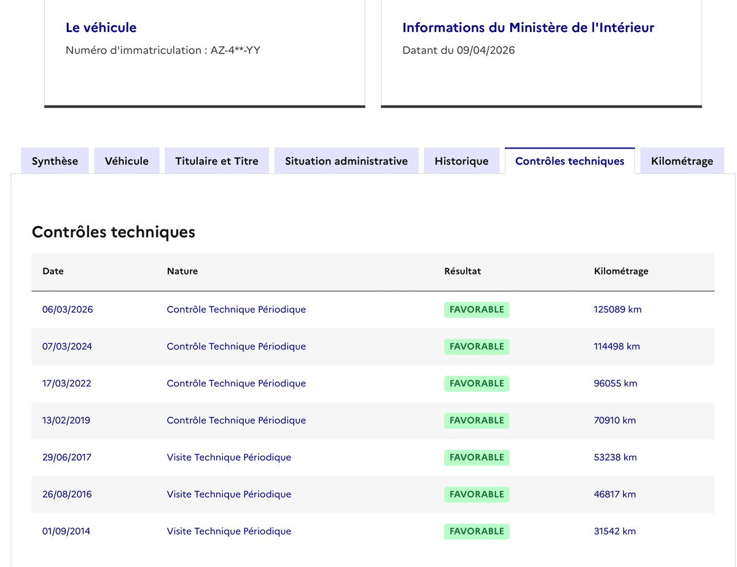Select the 70910 km mileage cell
The image size is (737, 567).
(x=615, y=420)
